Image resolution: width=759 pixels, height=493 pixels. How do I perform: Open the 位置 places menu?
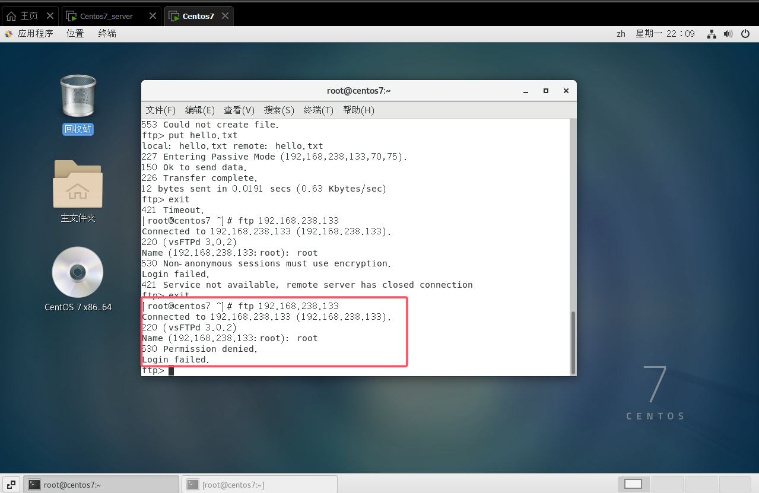pyautogui.click(x=75, y=34)
